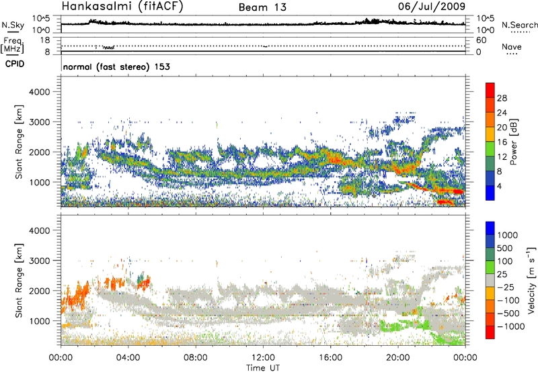Click the Freq. [MHz] axis label
Image resolution: width=538 pixels, height=372 pixels.
coord(12,45)
